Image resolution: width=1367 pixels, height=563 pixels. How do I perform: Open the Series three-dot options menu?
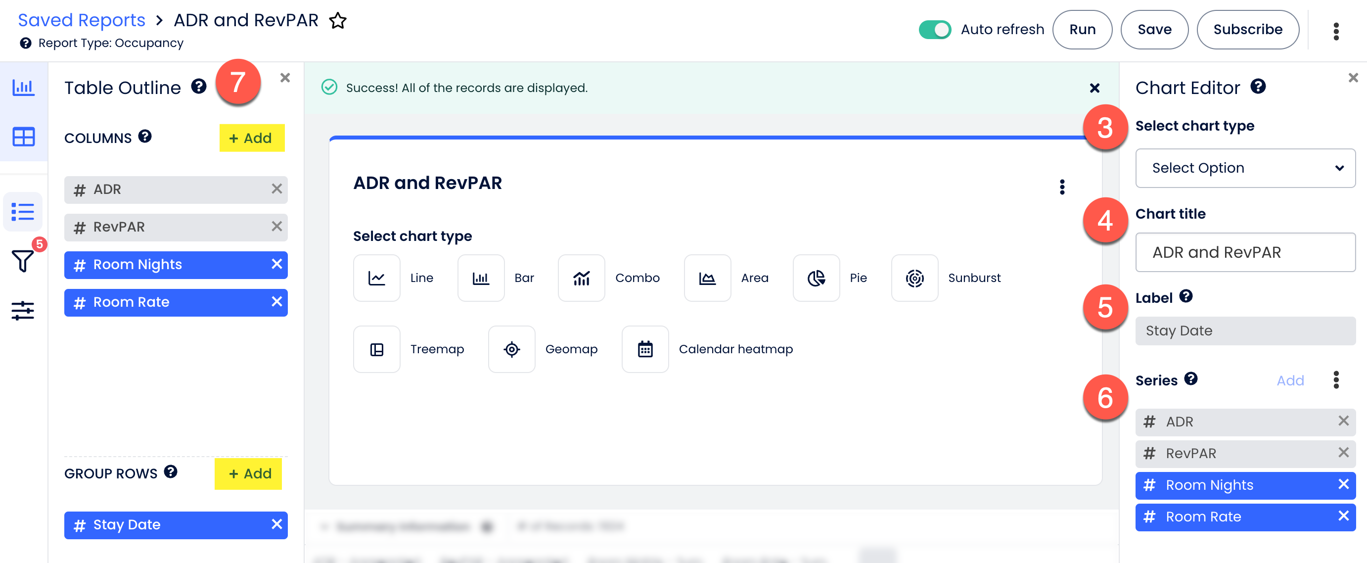click(1336, 380)
